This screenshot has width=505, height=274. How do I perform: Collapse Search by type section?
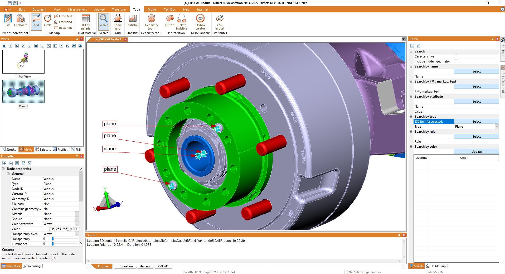tap(411, 117)
